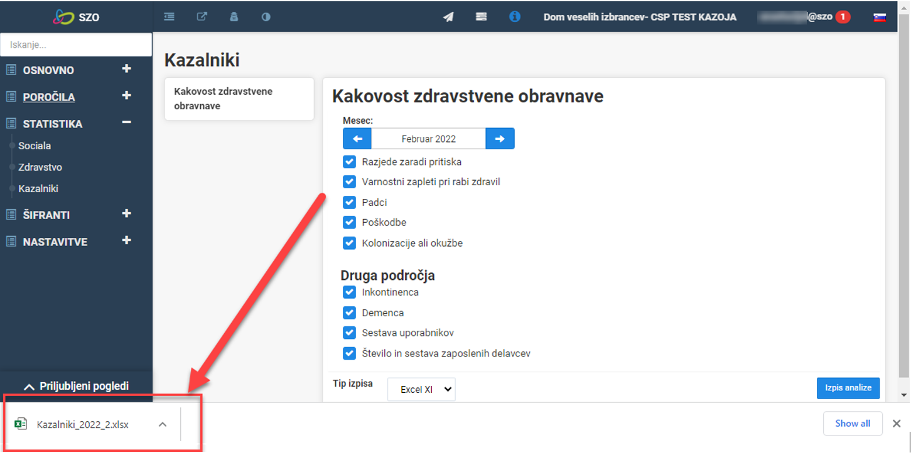
Task: Open the OSNOVNO menu section
Action: 48,70
